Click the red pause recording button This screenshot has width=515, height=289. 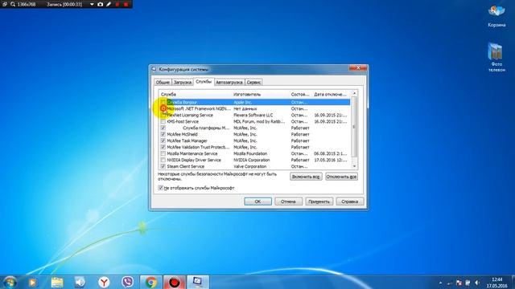117,4
